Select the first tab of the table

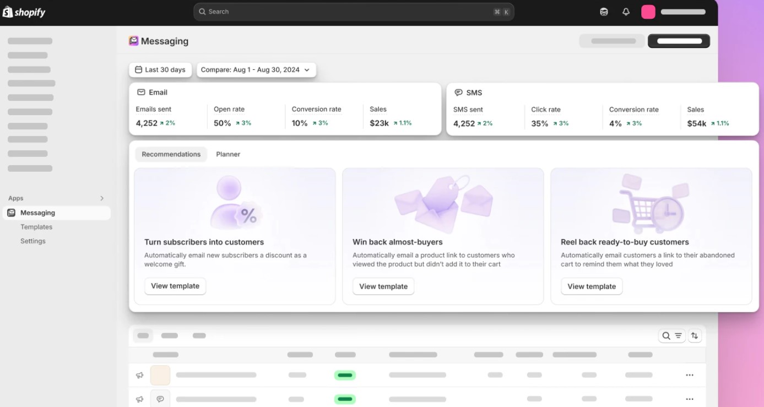pyautogui.click(x=143, y=335)
